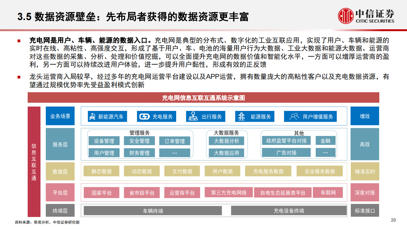The height and width of the screenshot is (229, 407).
Task: Click the 增效 box on the right
Action: [x=365, y=116]
